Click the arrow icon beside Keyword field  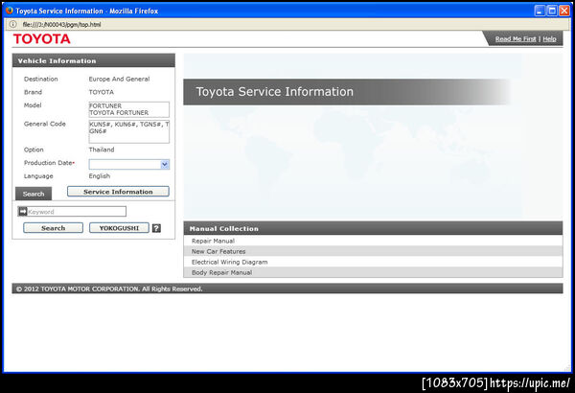point(23,212)
